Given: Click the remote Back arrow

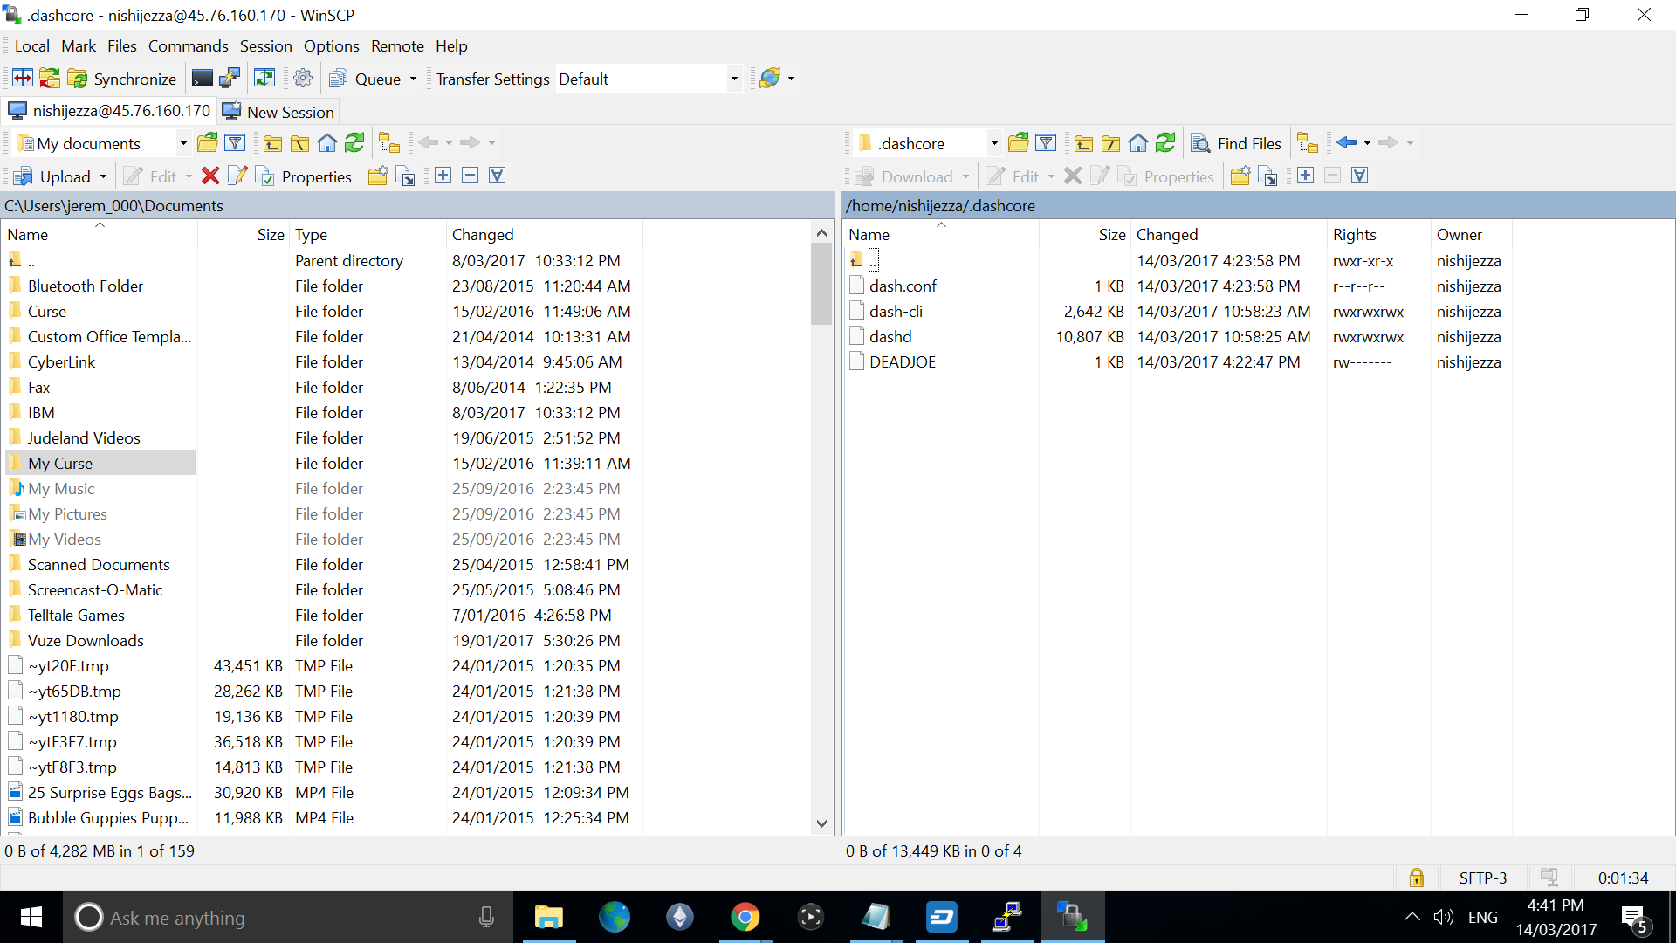Looking at the screenshot, I should point(1347,142).
